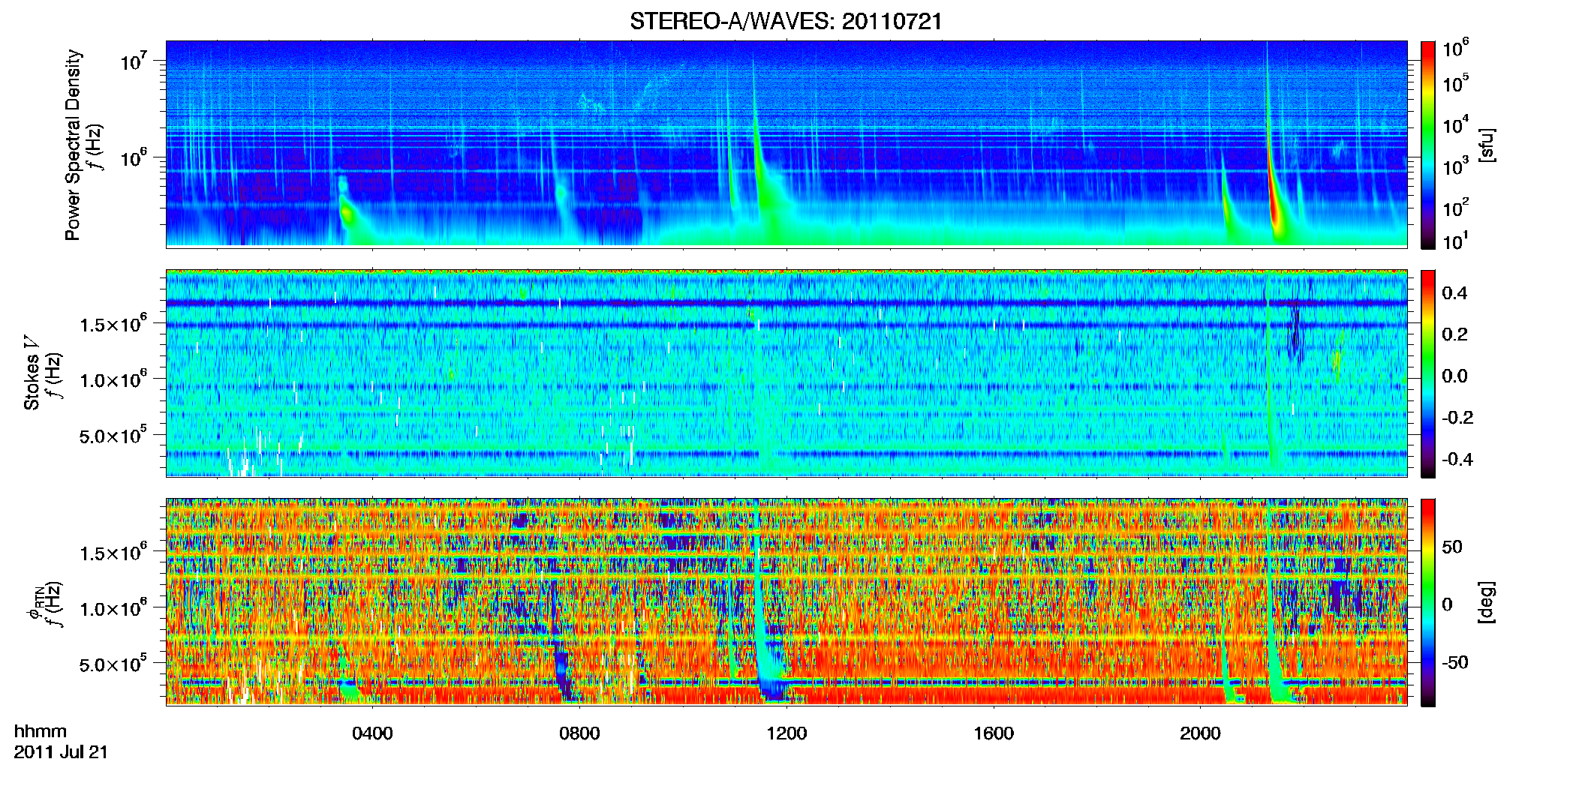The width and height of the screenshot is (1573, 810).
Task: Click the "2011 Jul 21" date label
Action: (61, 752)
